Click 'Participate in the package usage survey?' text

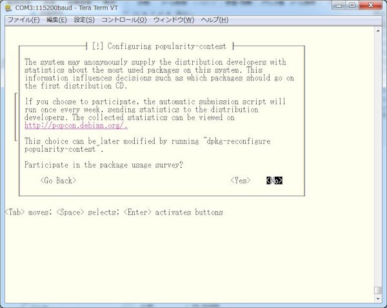click(x=104, y=165)
